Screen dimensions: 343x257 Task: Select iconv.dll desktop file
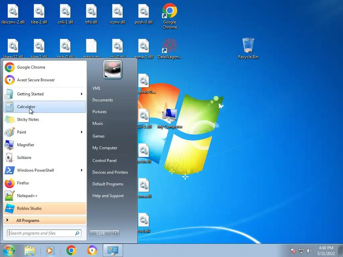point(118,13)
